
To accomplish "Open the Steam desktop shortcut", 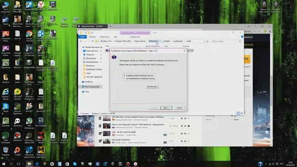I will pyautogui.click(x=6, y=21).
